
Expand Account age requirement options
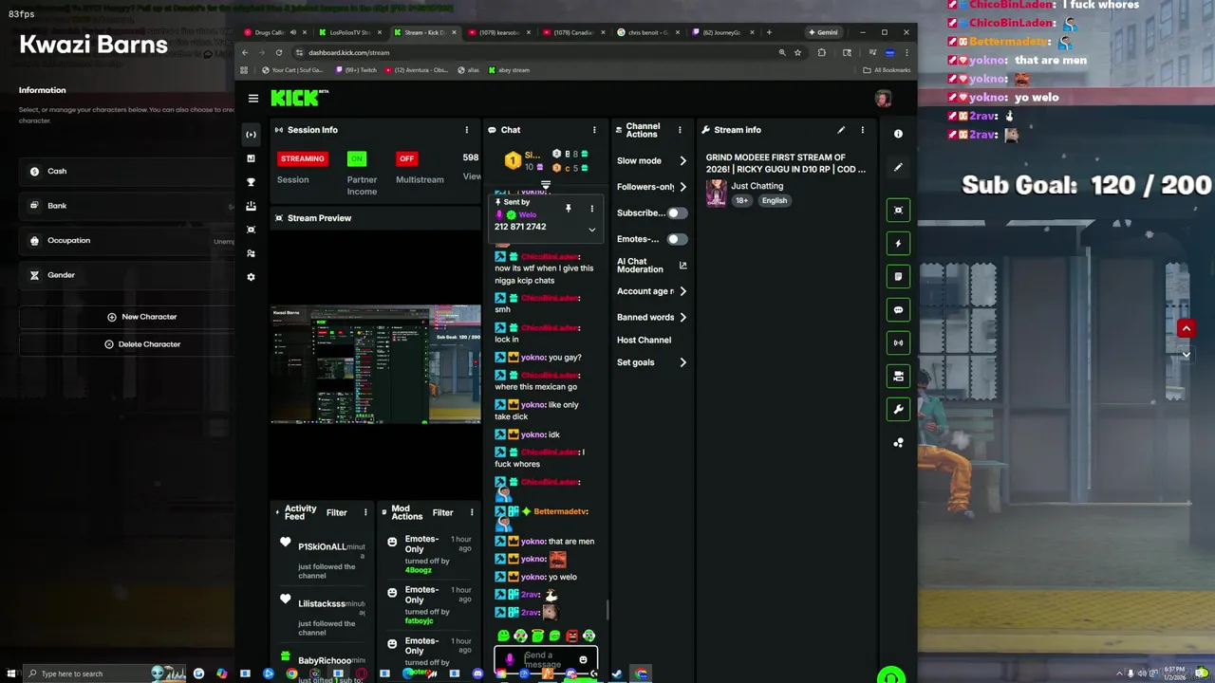tap(682, 291)
